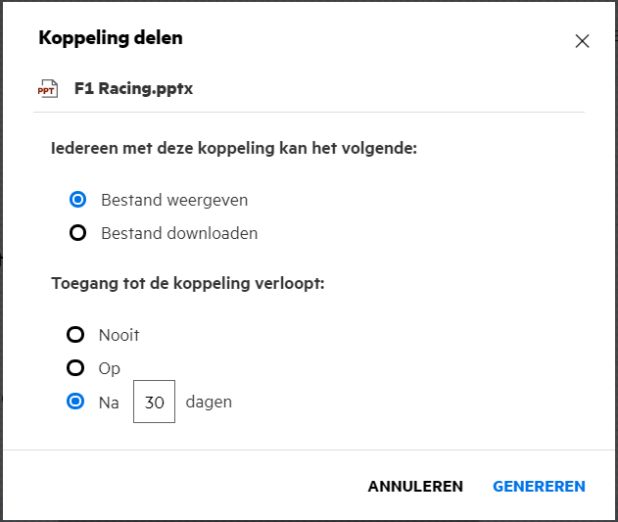Close the Koppeling delen dialog
Screen dimensions: 618x522
tap(582, 41)
